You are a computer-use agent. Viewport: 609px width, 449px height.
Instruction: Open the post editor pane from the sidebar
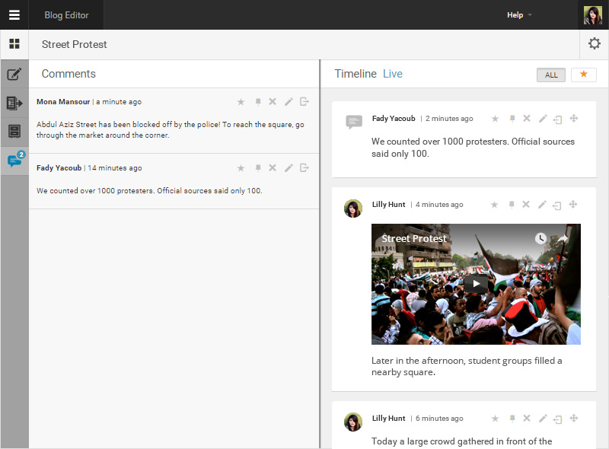(14, 75)
